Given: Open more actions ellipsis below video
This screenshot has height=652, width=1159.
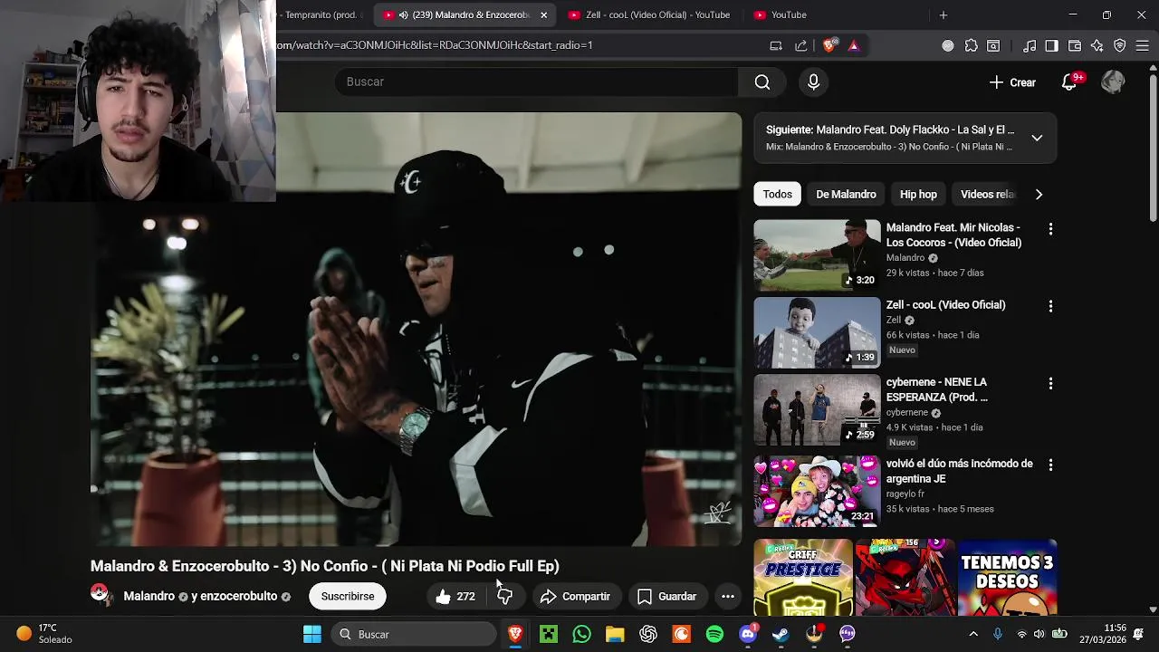Looking at the screenshot, I should tap(727, 596).
